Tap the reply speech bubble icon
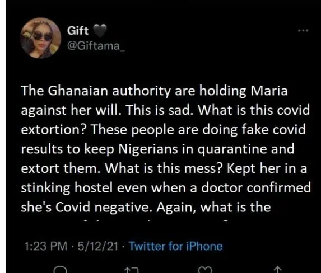This screenshot has height=273, width=321. pyautogui.click(x=60, y=270)
